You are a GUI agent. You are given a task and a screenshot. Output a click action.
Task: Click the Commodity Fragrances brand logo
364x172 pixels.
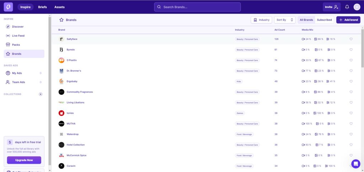[61, 92]
